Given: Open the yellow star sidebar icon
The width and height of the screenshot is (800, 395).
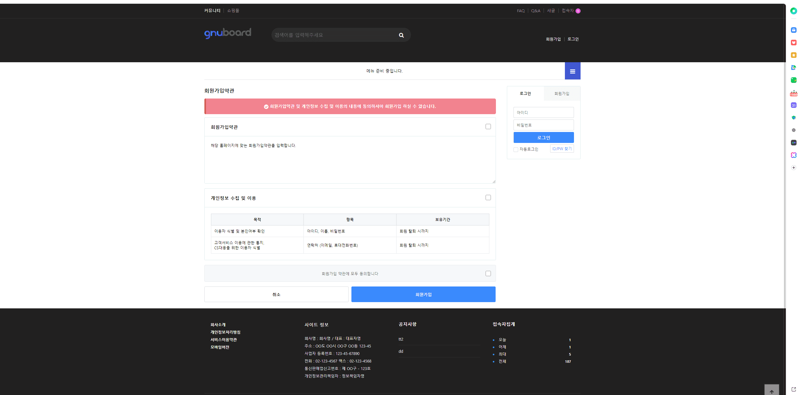Looking at the screenshot, I should 793,55.
